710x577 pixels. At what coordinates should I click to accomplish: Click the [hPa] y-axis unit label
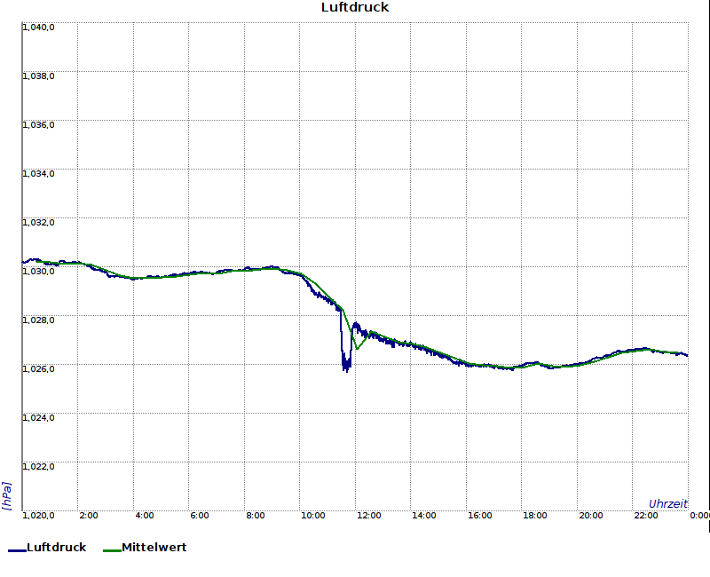click(x=6, y=496)
